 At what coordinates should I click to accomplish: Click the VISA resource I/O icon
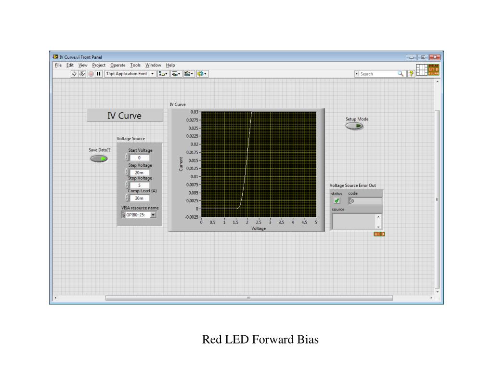tap(124, 214)
